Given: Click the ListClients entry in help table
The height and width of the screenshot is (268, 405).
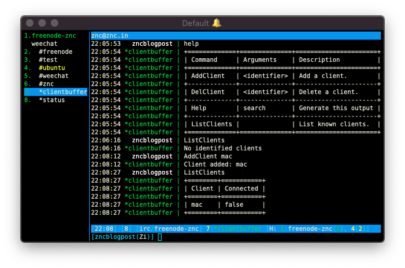Looking at the screenshot, I should tap(212, 124).
